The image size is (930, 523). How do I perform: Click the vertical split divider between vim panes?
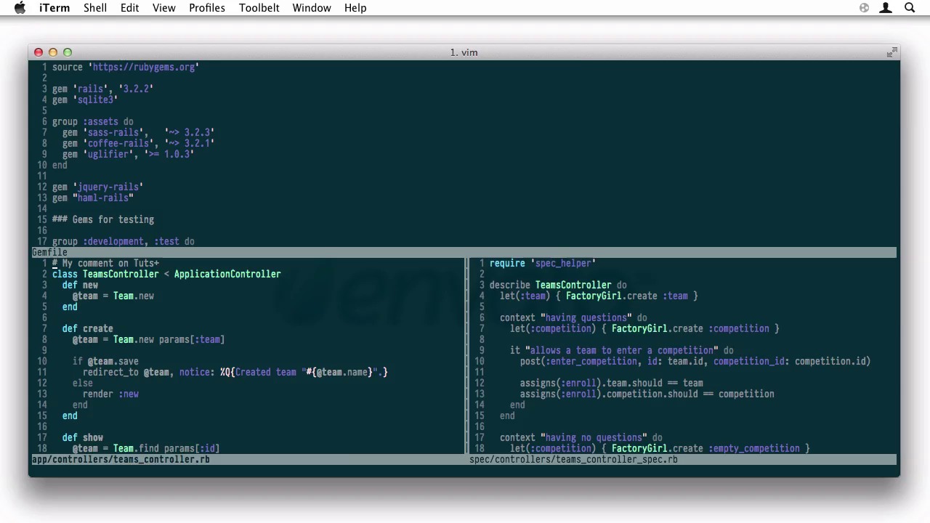point(466,356)
